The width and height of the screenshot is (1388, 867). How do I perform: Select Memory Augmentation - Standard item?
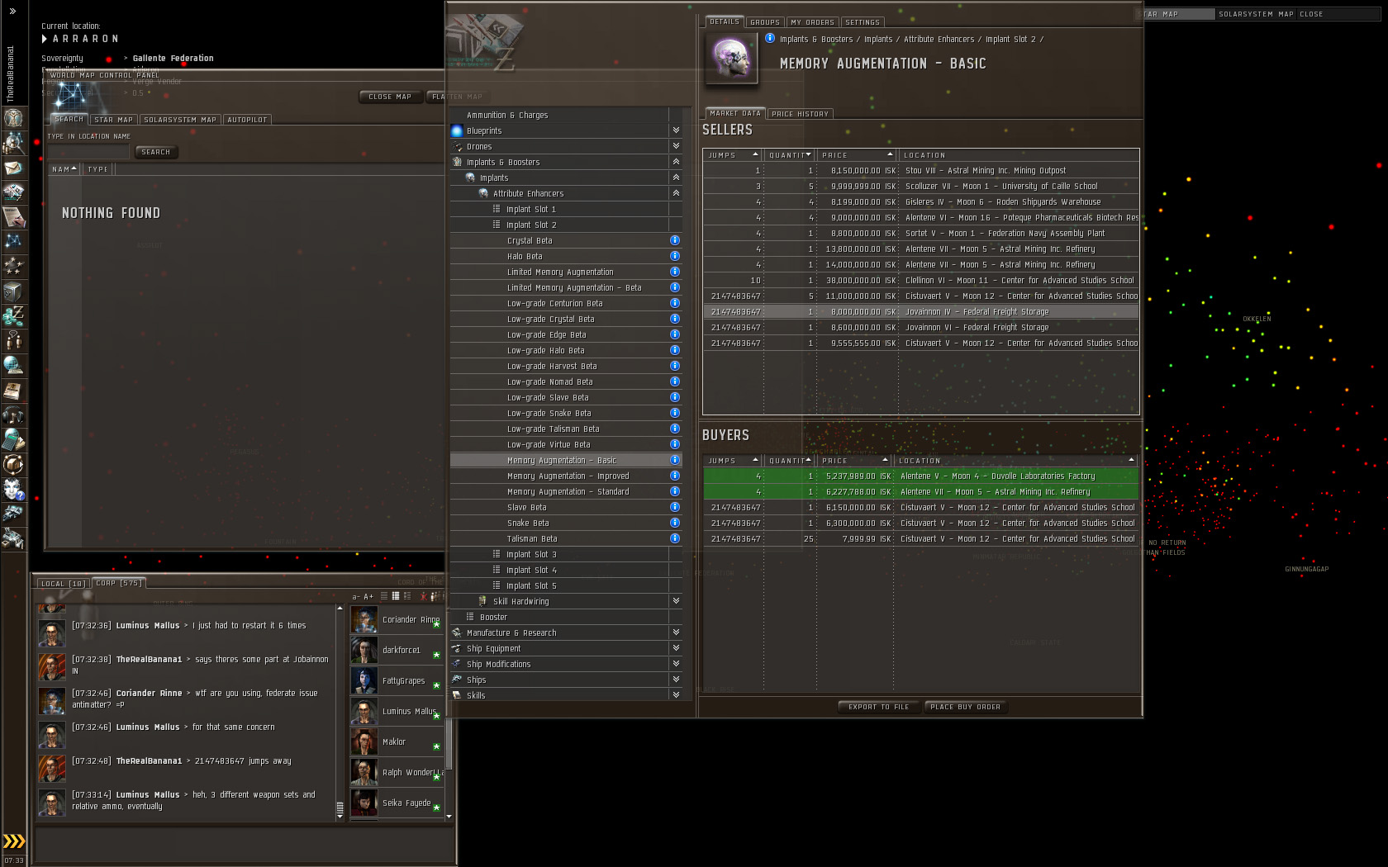tap(568, 491)
